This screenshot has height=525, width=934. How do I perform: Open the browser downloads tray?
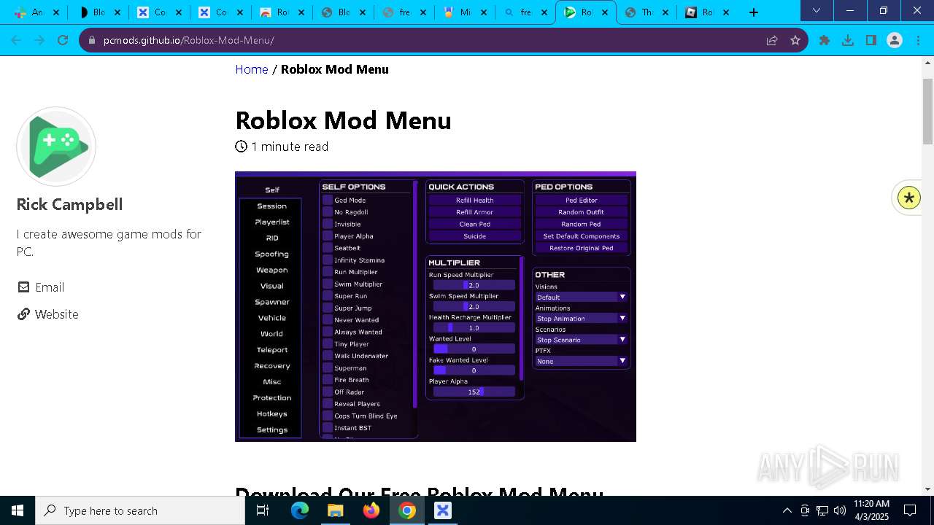(848, 40)
